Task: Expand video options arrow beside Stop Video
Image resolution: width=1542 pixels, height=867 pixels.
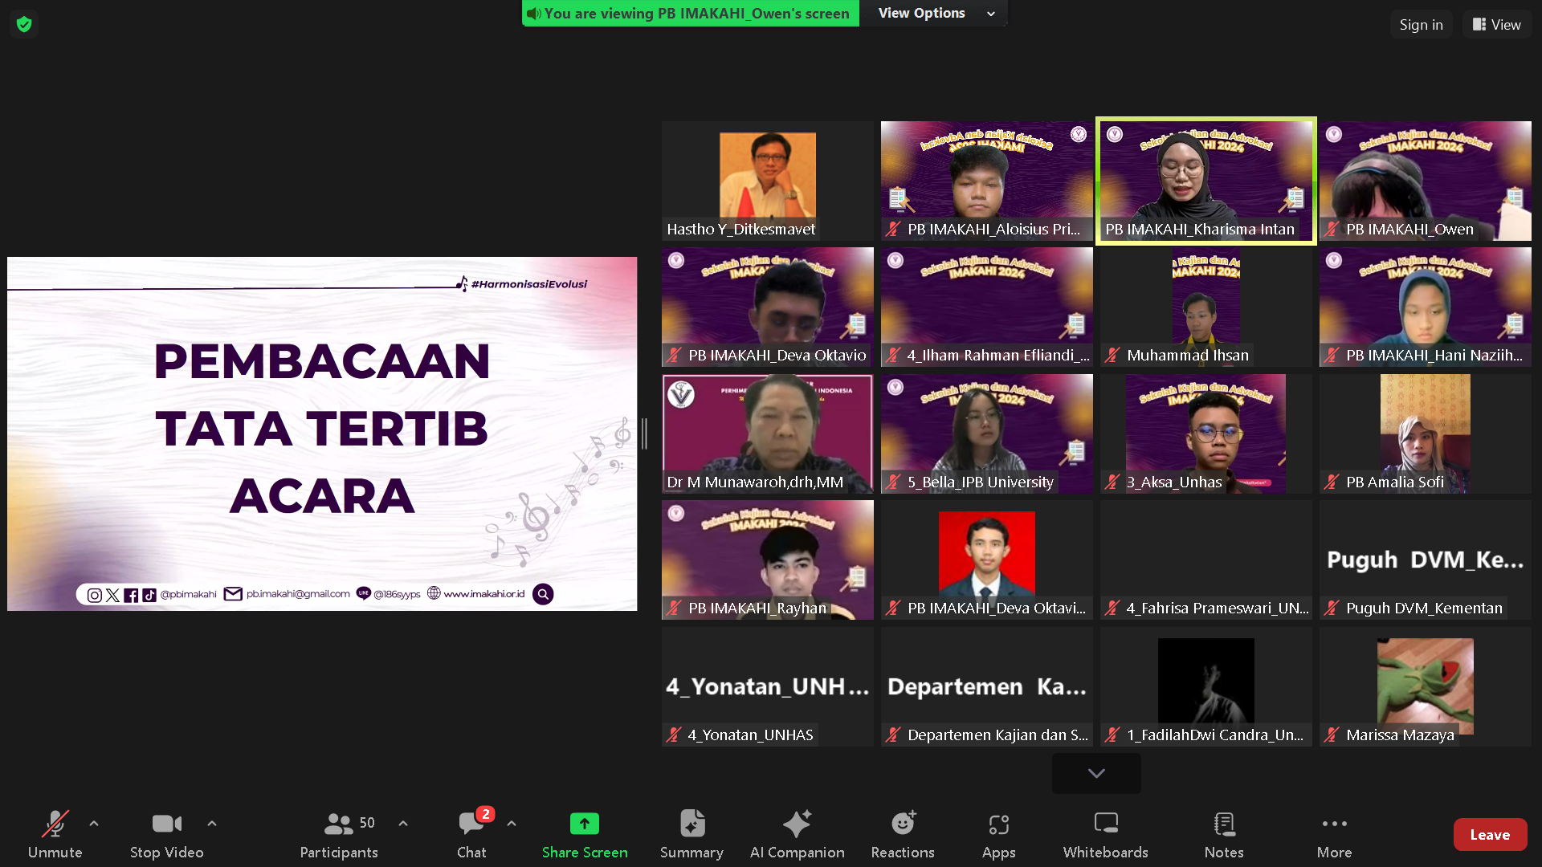Action: [x=212, y=824]
